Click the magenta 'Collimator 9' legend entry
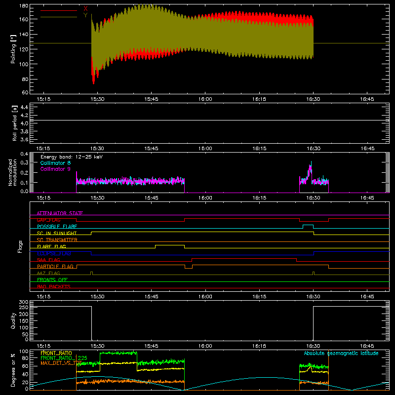This screenshot has width=395, height=395. pos(55,169)
